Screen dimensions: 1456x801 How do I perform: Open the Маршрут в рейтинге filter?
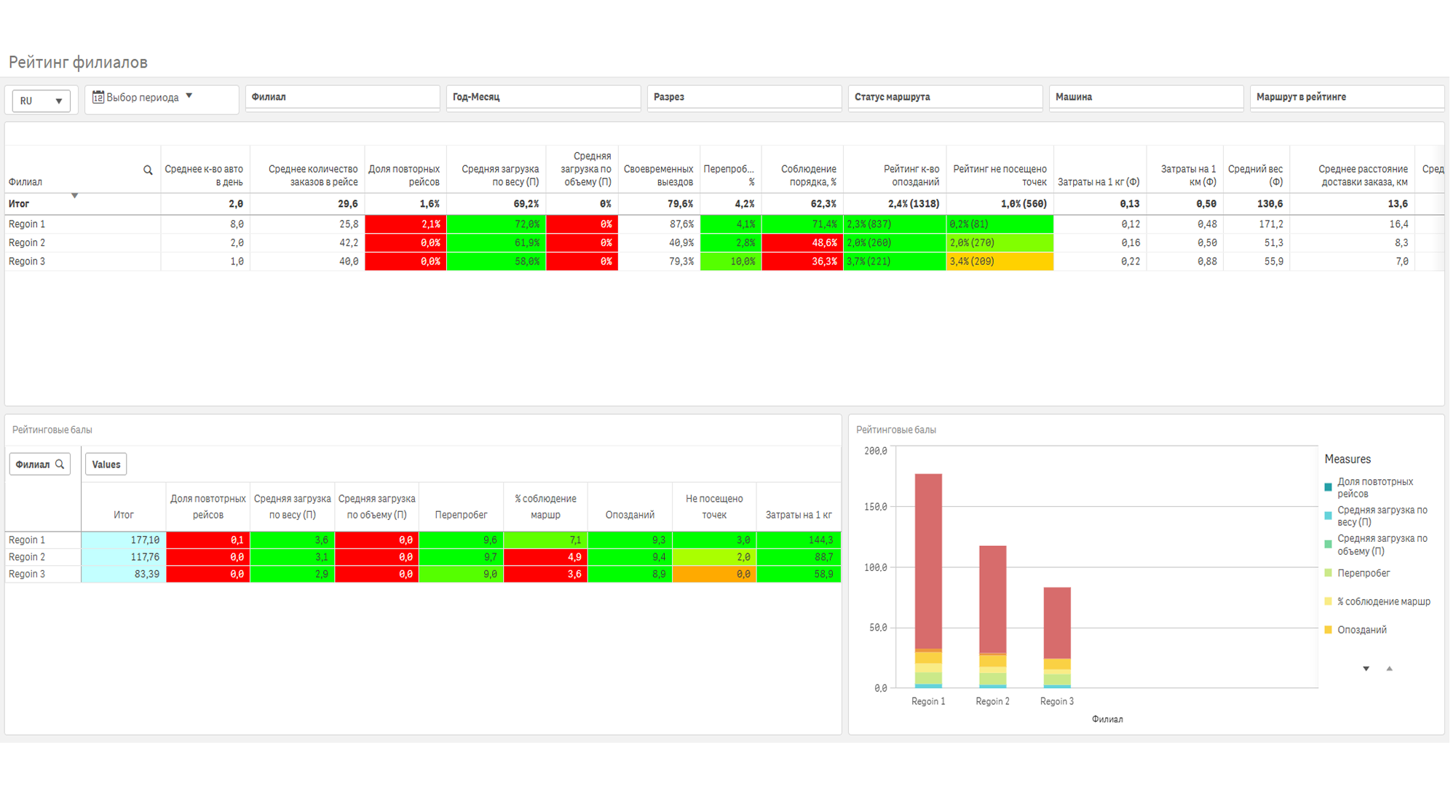[1347, 98]
